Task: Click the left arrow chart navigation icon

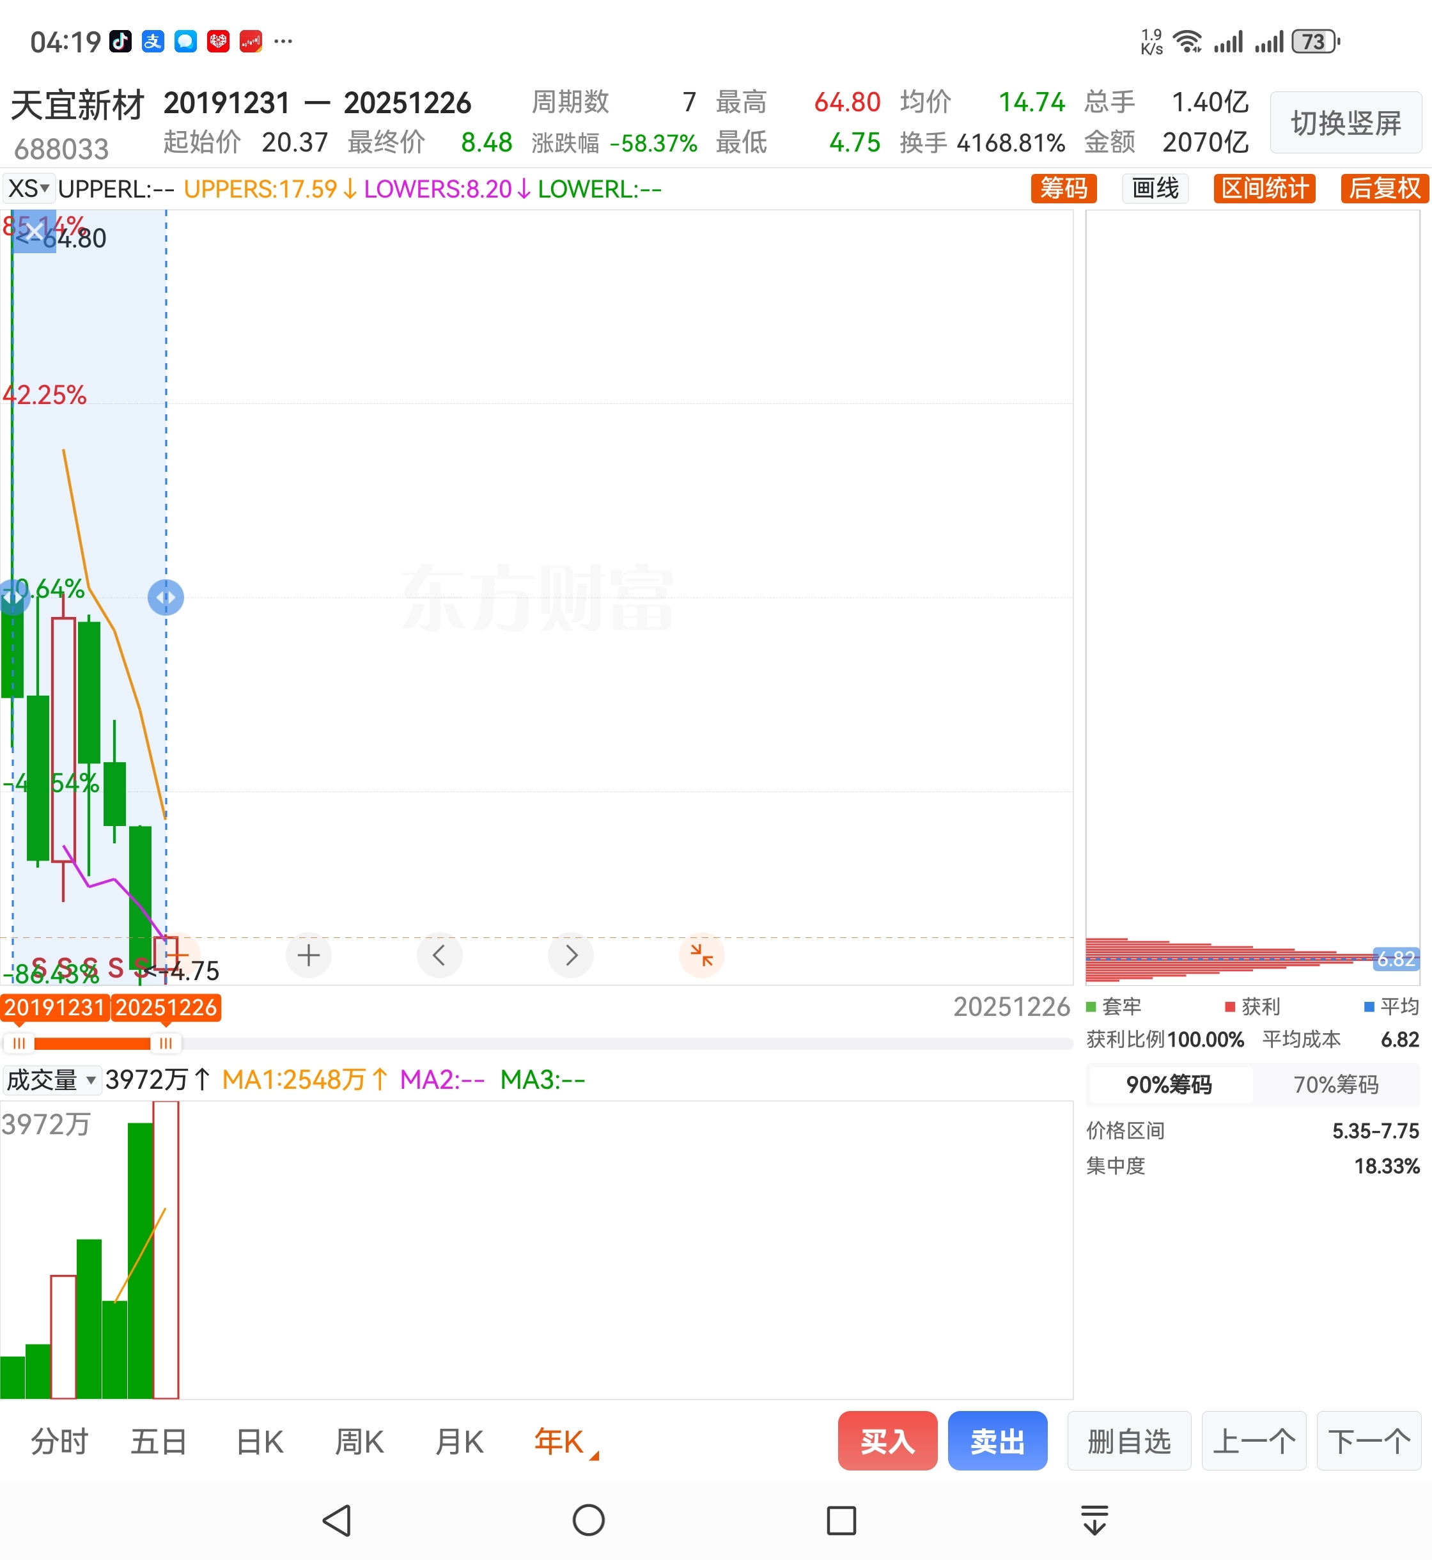Action: (439, 955)
